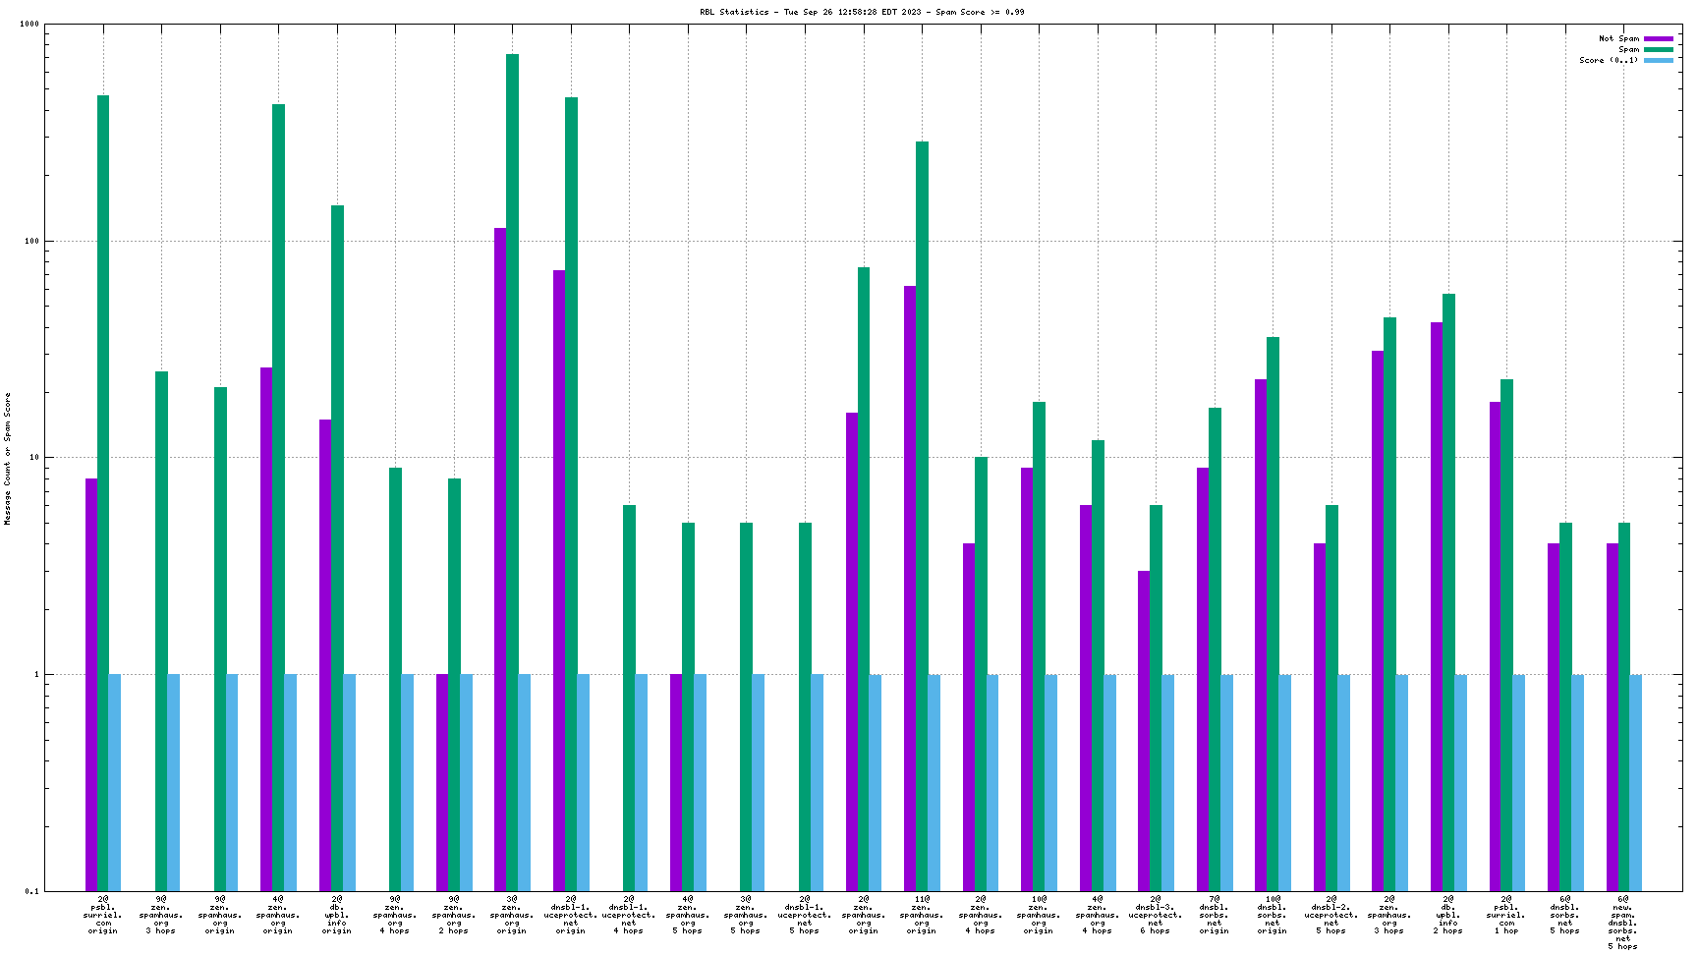Click the green Spam legend swatch

point(1658,50)
